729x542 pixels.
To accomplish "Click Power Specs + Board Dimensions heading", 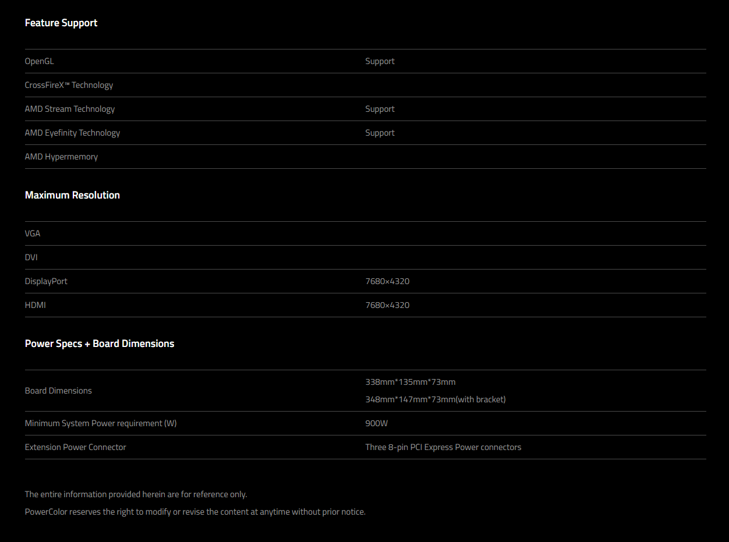I will tap(100, 343).
